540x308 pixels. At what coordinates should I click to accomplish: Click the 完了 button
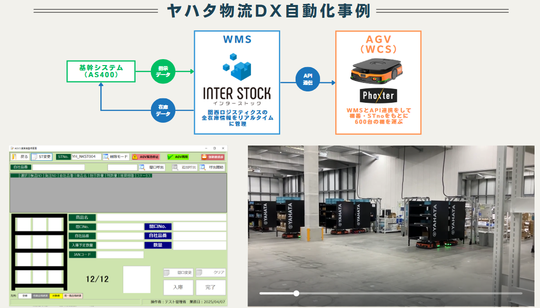pos(211,287)
